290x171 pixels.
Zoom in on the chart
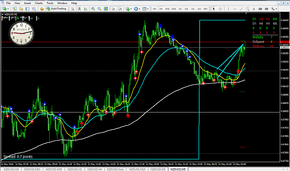[93, 9]
